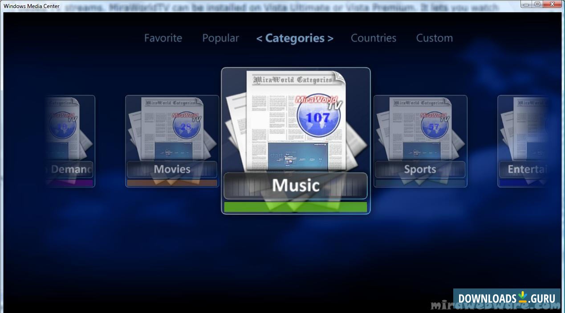Viewport: 565px width, 313px height.
Task: Click the purple bar under On Demand
Action: click(x=69, y=183)
